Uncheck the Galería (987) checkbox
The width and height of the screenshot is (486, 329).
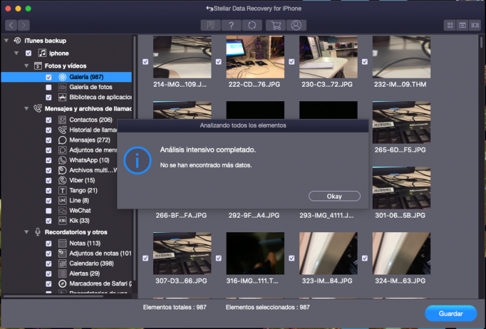click(x=49, y=77)
